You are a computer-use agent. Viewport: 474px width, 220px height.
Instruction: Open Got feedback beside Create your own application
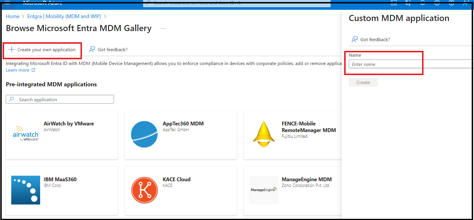108,49
